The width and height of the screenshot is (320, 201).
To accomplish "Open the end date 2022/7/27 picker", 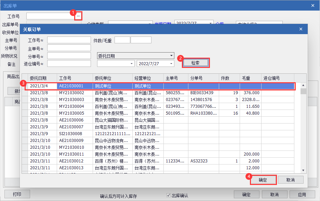I will [x=171, y=63].
